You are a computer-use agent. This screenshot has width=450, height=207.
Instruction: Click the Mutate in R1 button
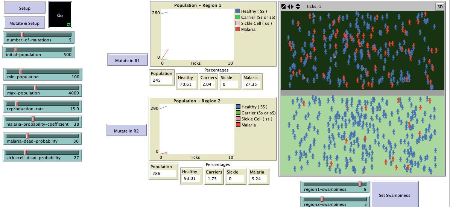(x=127, y=60)
